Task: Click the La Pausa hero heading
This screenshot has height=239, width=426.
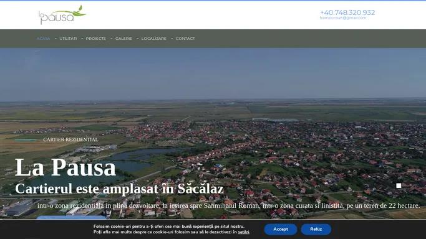Action: (x=65, y=167)
